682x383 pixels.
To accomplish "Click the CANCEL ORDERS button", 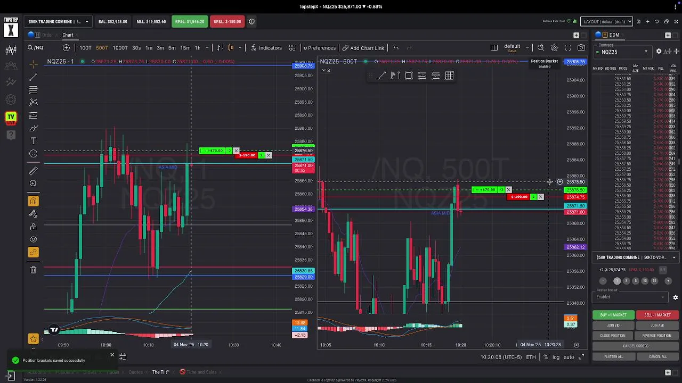I will coord(635,346).
